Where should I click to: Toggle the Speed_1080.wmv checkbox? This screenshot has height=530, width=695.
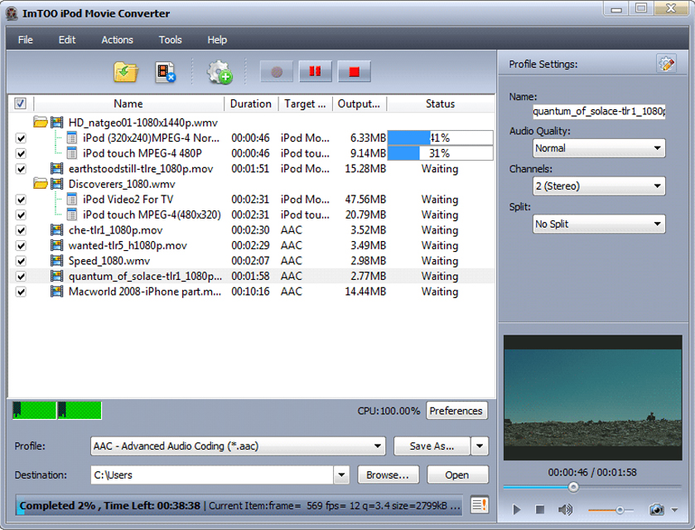tap(21, 261)
